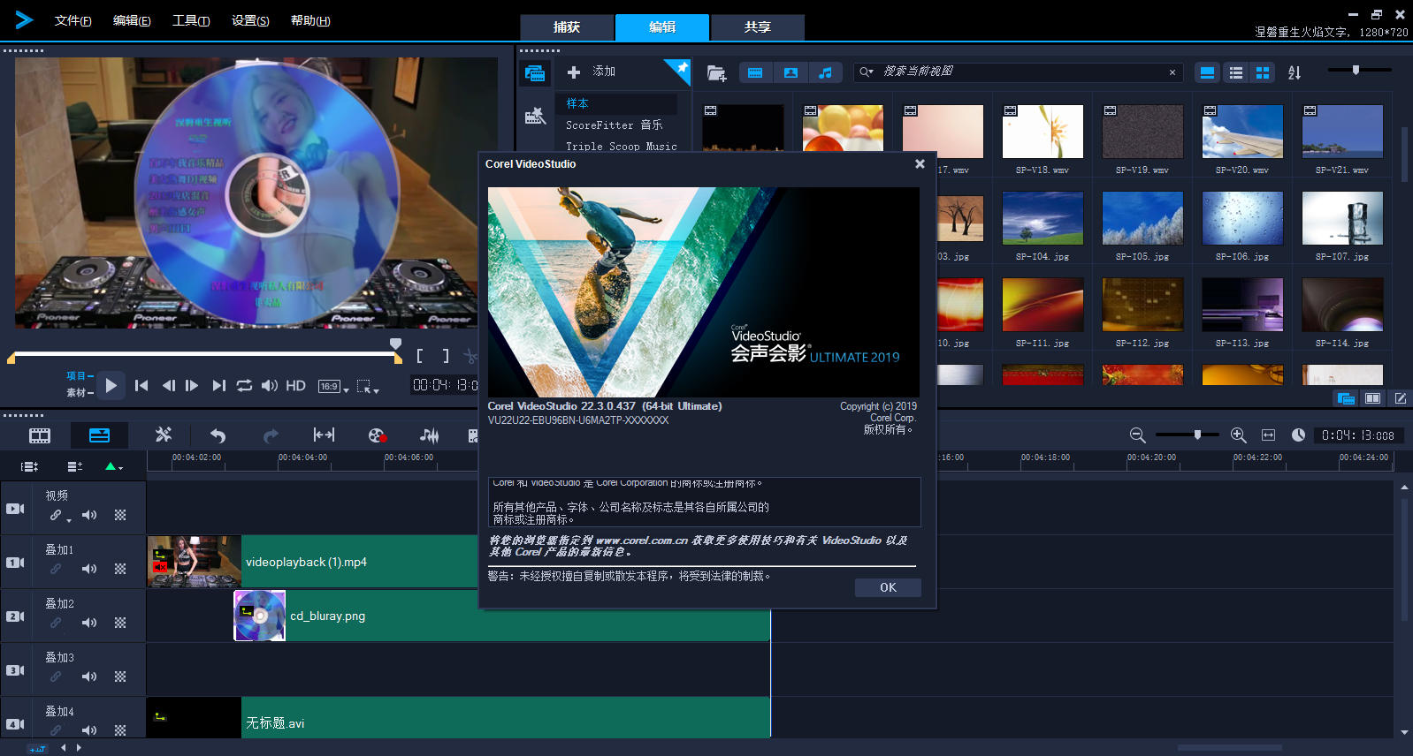Viewport: 1413px width, 756px height.
Task: Show all visible tracks
Action: (29, 466)
